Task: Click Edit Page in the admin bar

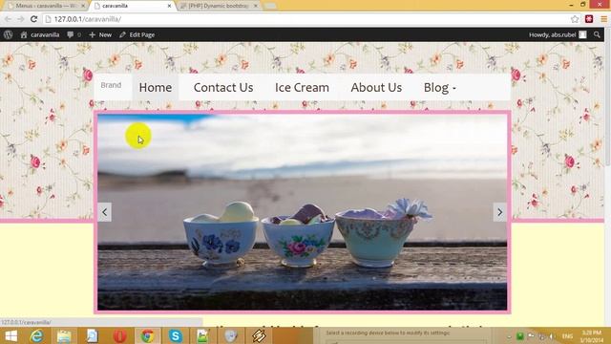Action: [x=137, y=34]
